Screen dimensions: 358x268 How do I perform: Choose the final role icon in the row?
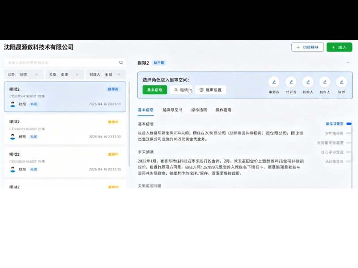[341, 82]
